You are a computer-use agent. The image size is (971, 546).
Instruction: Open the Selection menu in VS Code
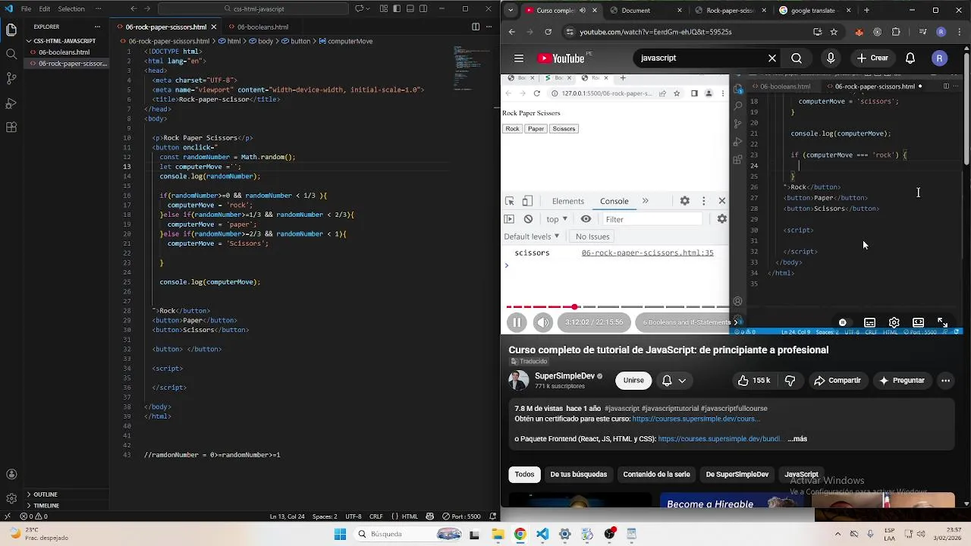(x=71, y=9)
